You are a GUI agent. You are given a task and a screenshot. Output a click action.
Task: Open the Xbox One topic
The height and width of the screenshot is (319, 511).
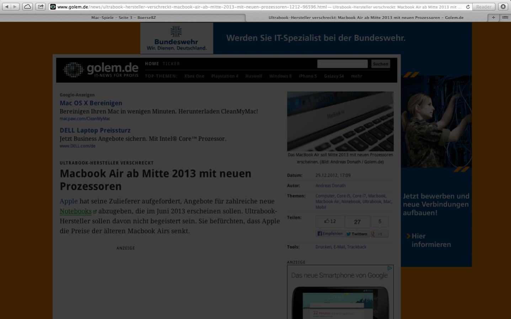[x=194, y=76]
